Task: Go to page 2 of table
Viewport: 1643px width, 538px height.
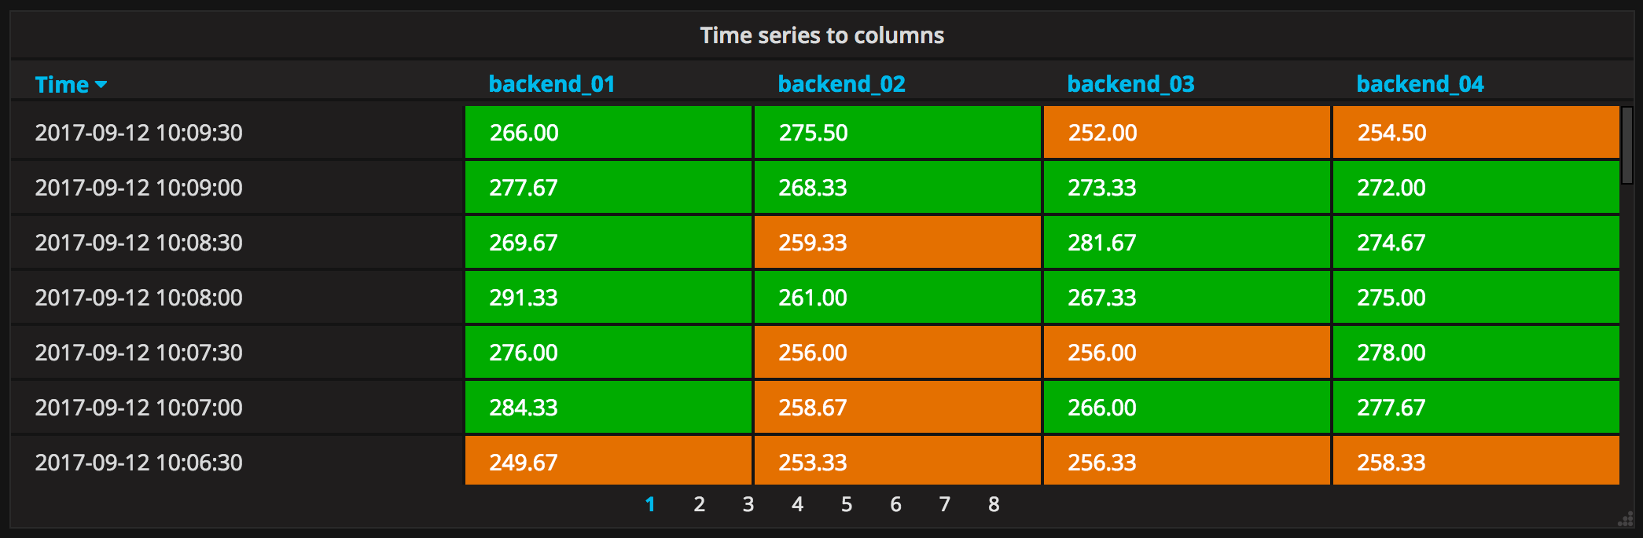Action: point(699,504)
